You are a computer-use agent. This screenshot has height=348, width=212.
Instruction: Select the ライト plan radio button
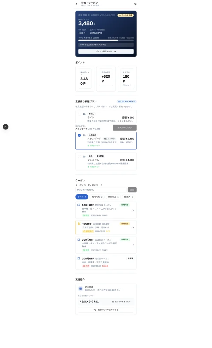click(79, 114)
